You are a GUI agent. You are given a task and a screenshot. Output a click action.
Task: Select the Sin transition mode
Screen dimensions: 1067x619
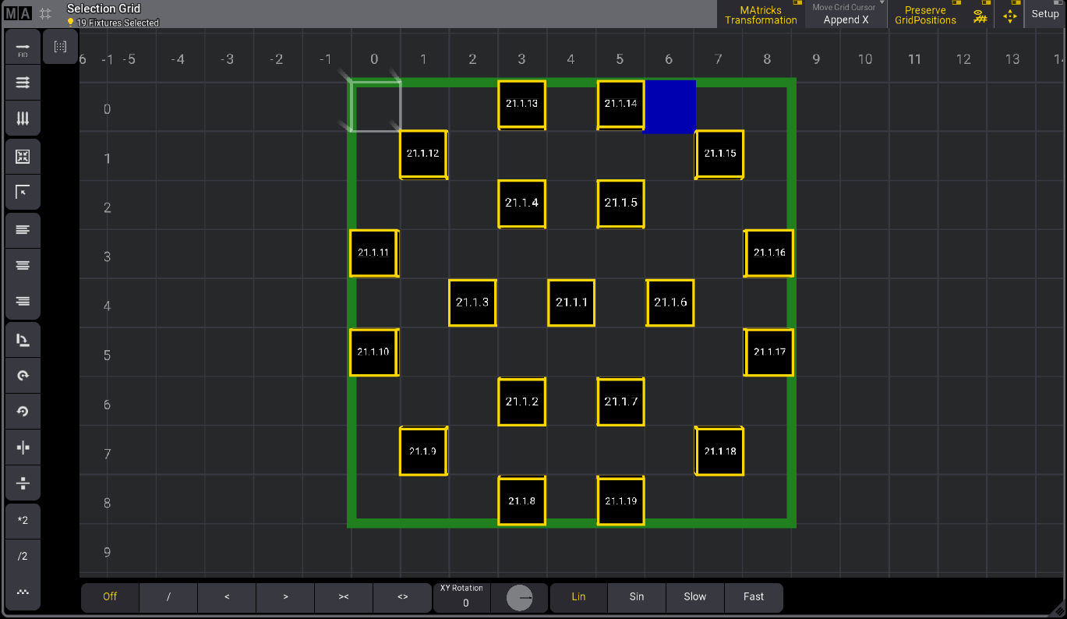click(x=637, y=596)
